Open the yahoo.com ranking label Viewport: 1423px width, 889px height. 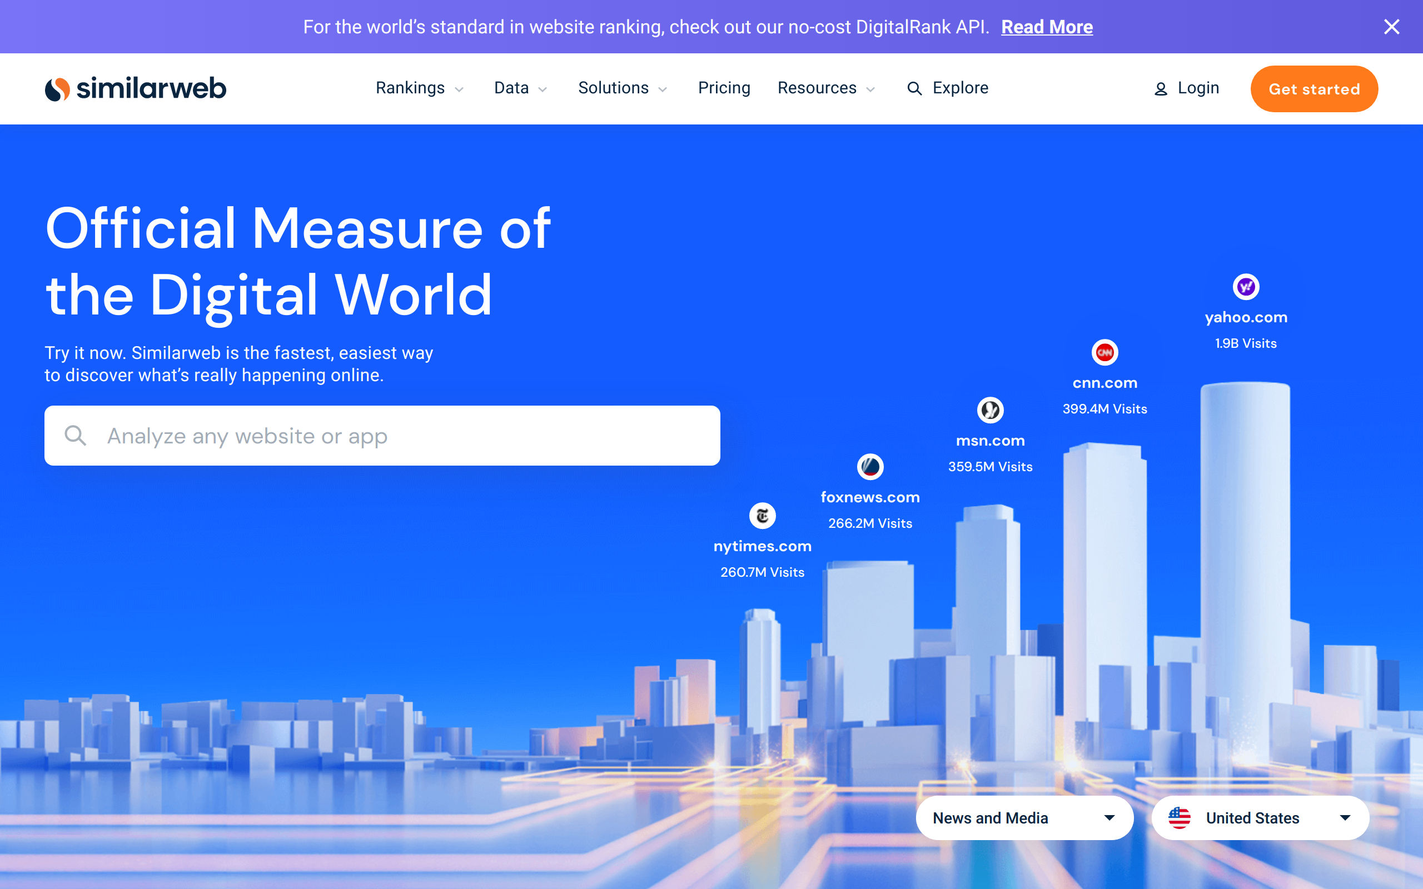tap(1246, 317)
